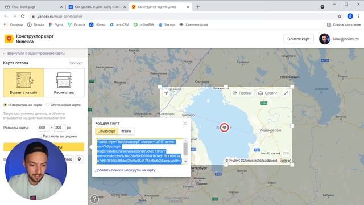Choose Распечатать print option

[x=64, y=83]
